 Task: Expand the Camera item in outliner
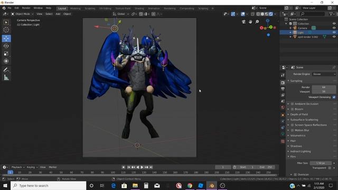click(290, 28)
